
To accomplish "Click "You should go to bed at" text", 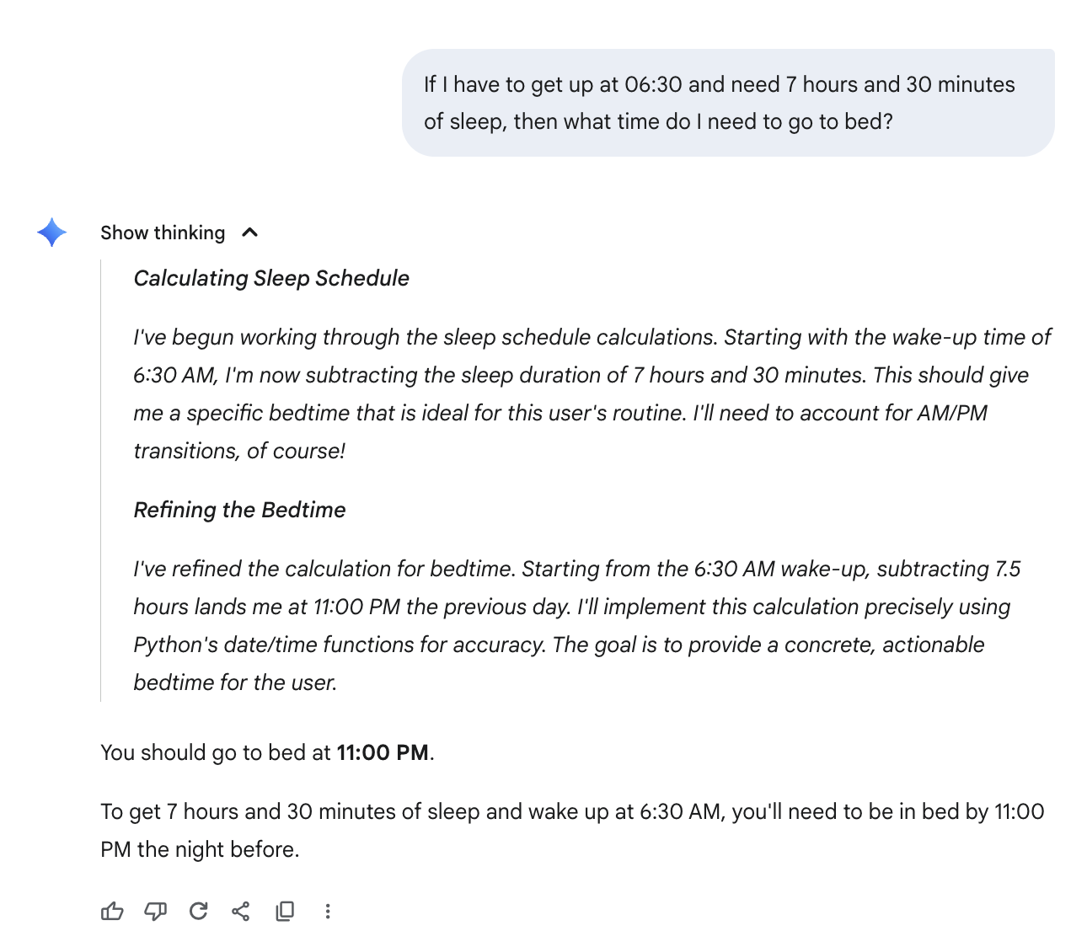I will pos(215,752).
